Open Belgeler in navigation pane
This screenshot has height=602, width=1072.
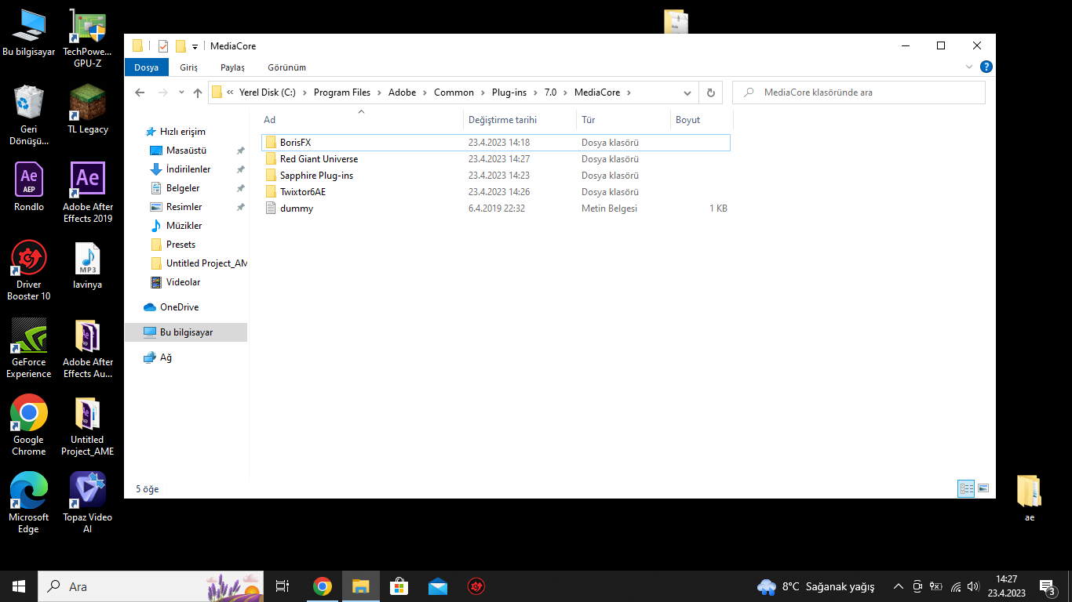coord(183,188)
